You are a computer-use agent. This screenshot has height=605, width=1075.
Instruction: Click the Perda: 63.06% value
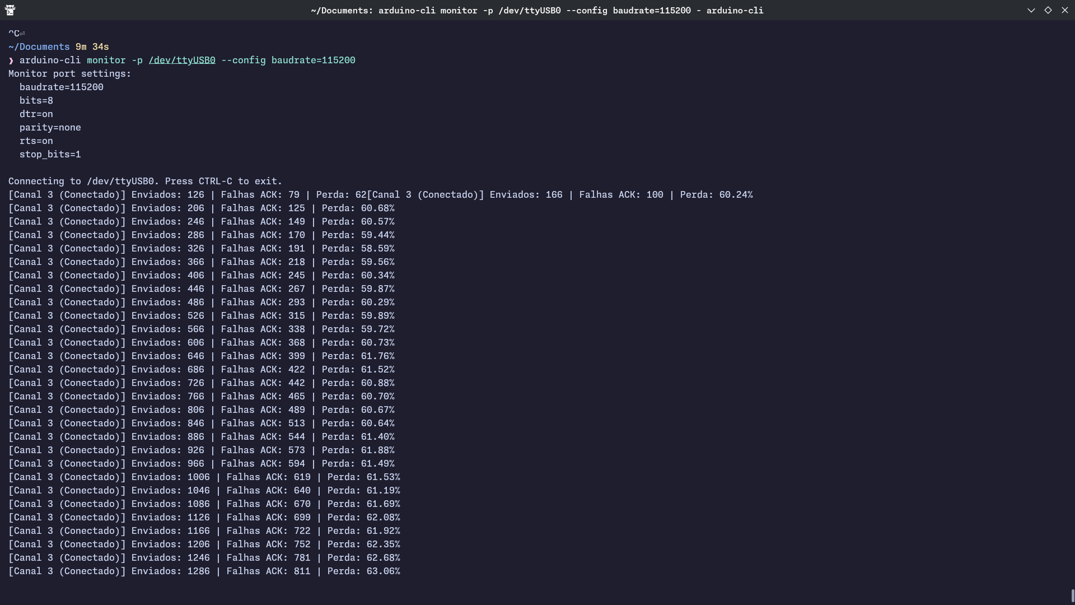point(364,571)
